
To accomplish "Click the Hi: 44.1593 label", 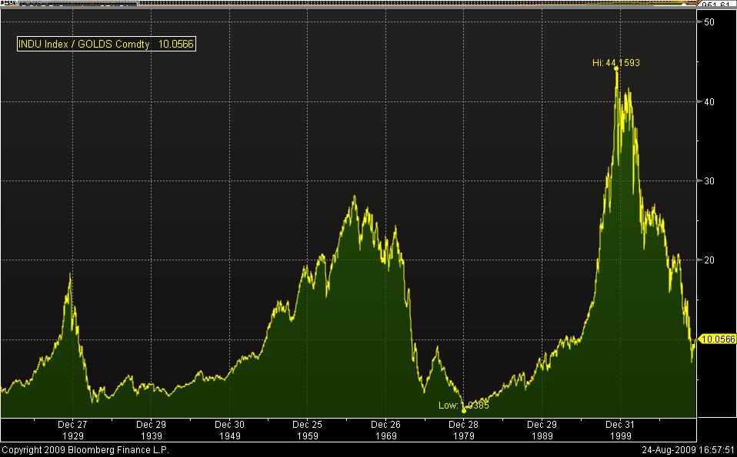I will click(615, 63).
